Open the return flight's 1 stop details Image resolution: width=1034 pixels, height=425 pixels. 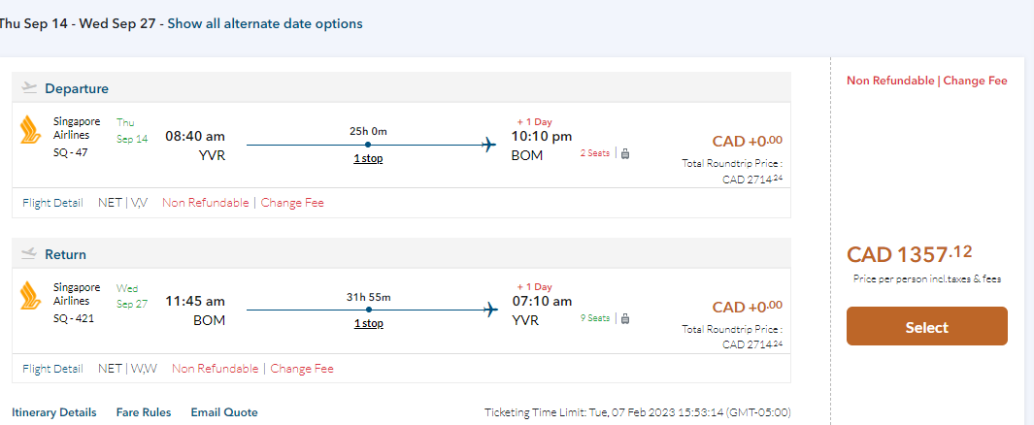368,323
